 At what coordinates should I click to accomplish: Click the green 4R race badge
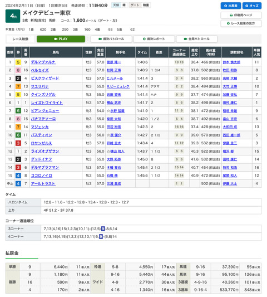pyautogui.click(x=13, y=16)
